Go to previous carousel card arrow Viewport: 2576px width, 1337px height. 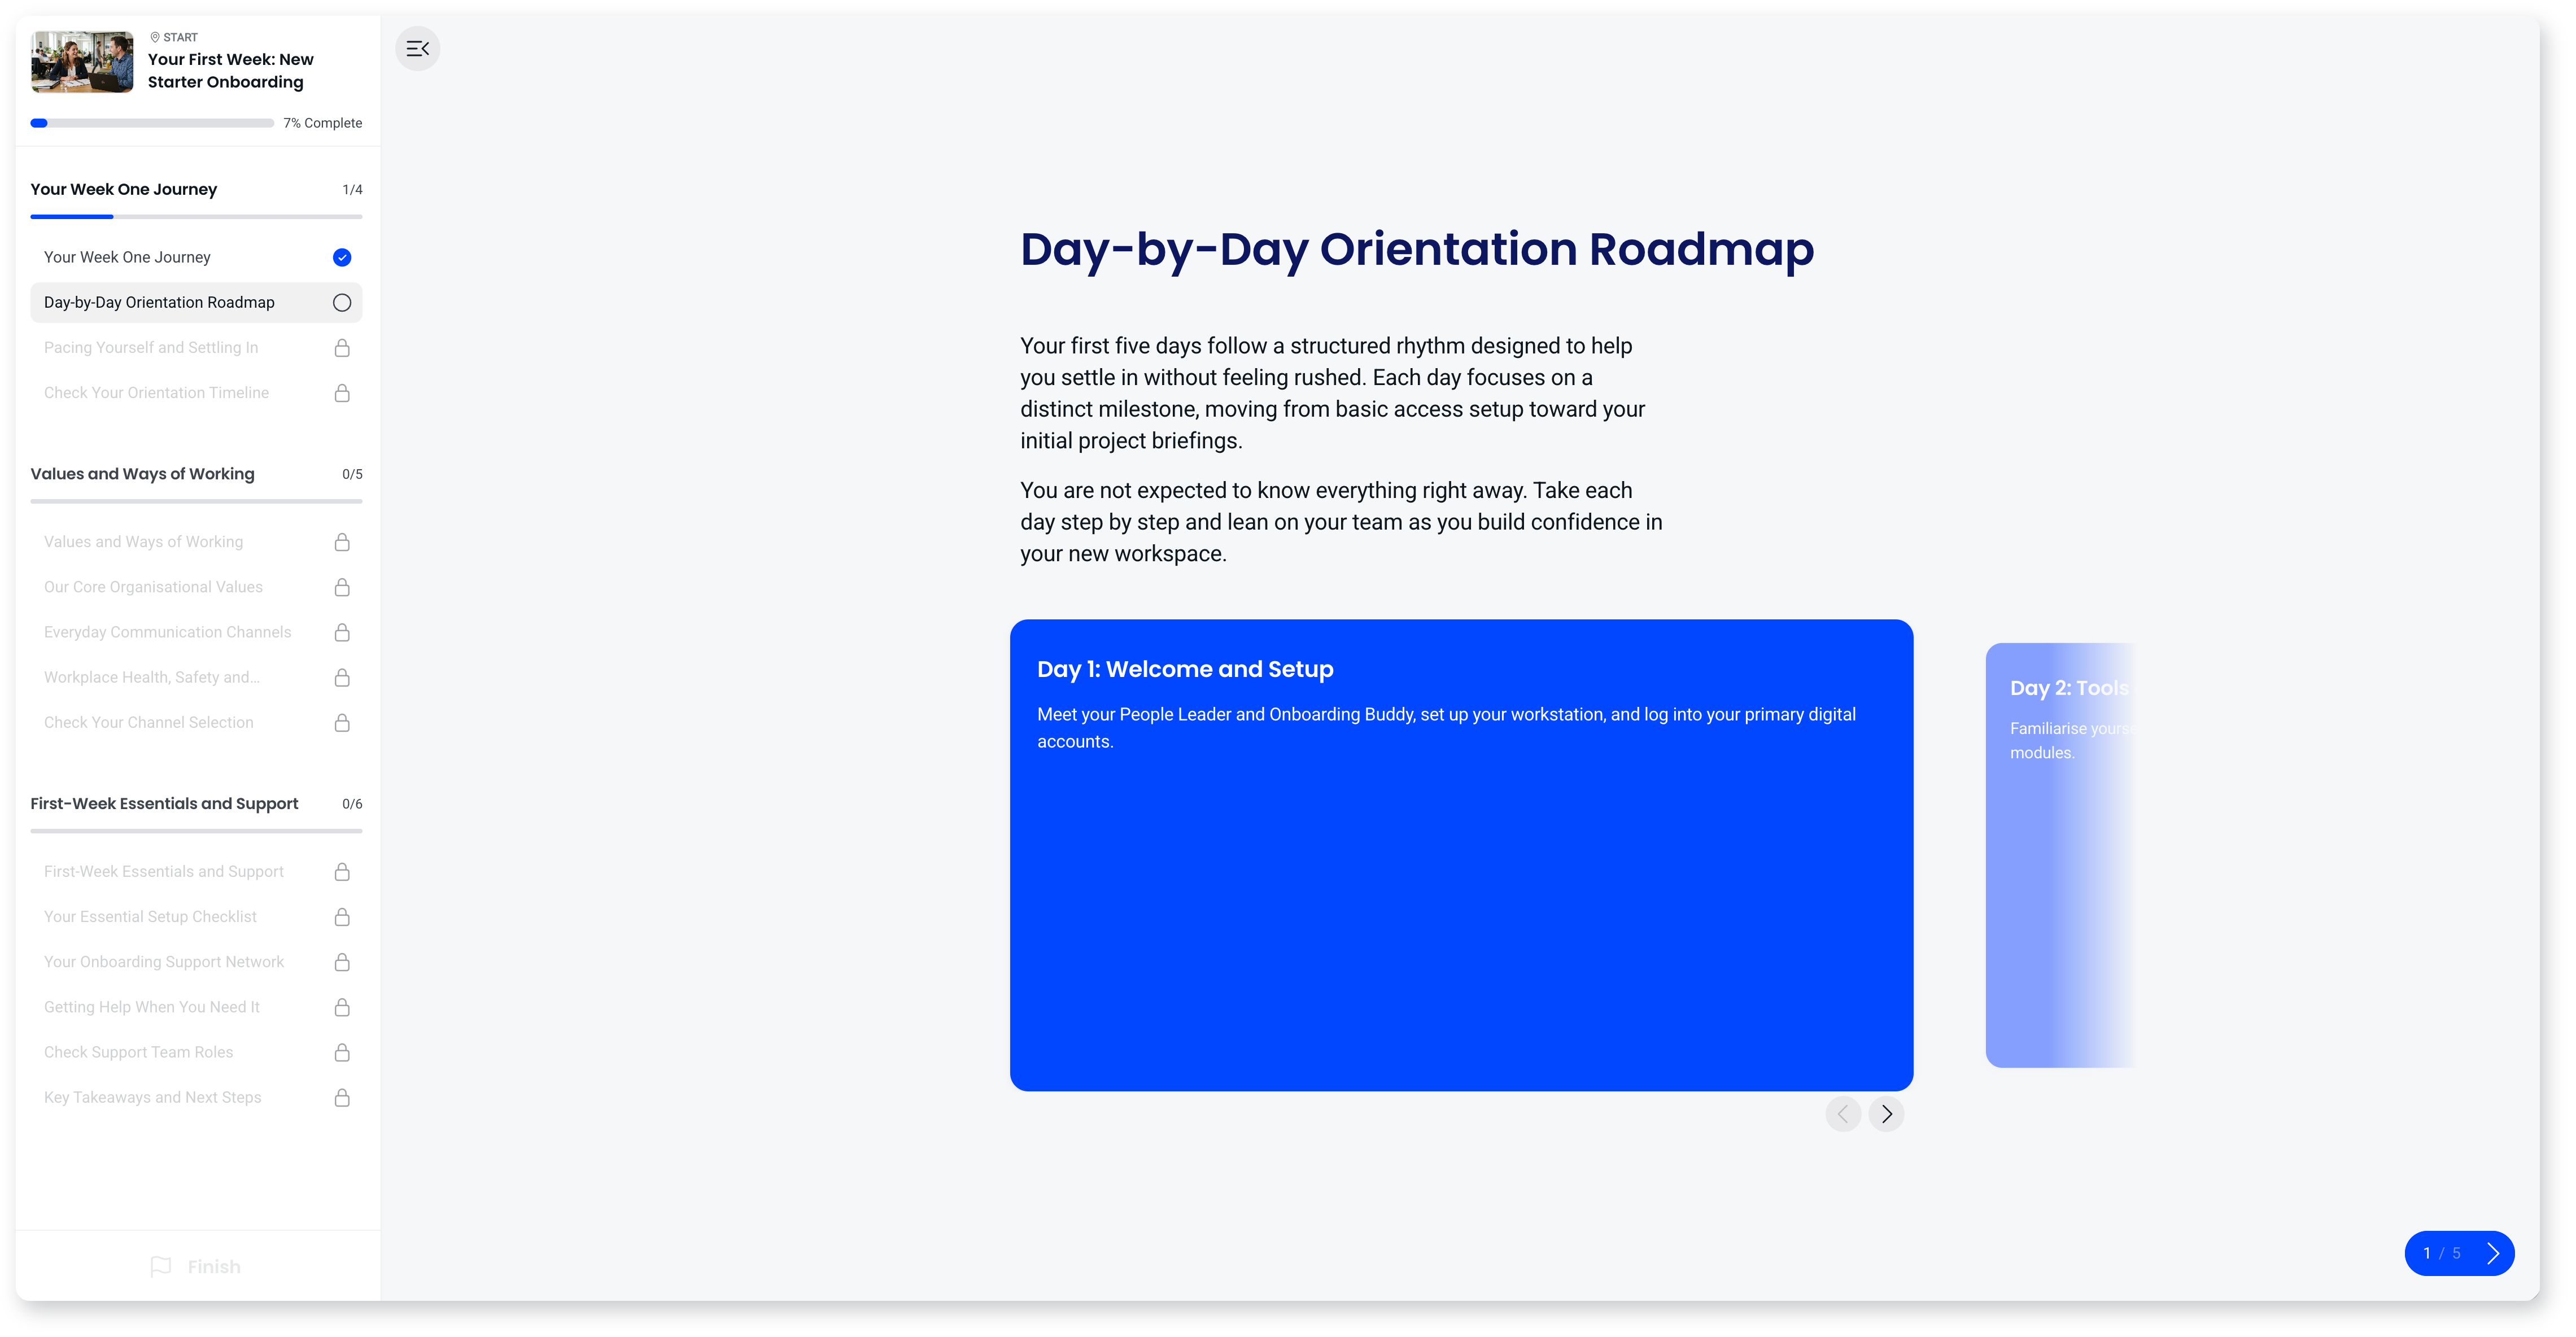(x=1843, y=1113)
